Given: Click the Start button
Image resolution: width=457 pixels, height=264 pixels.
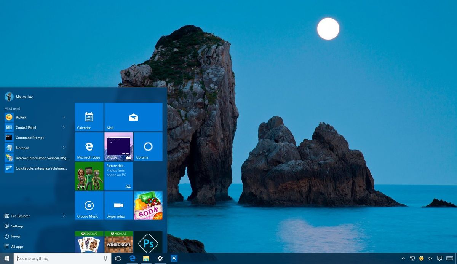Looking at the screenshot, I should pyautogui.click(x=6, y=258).
